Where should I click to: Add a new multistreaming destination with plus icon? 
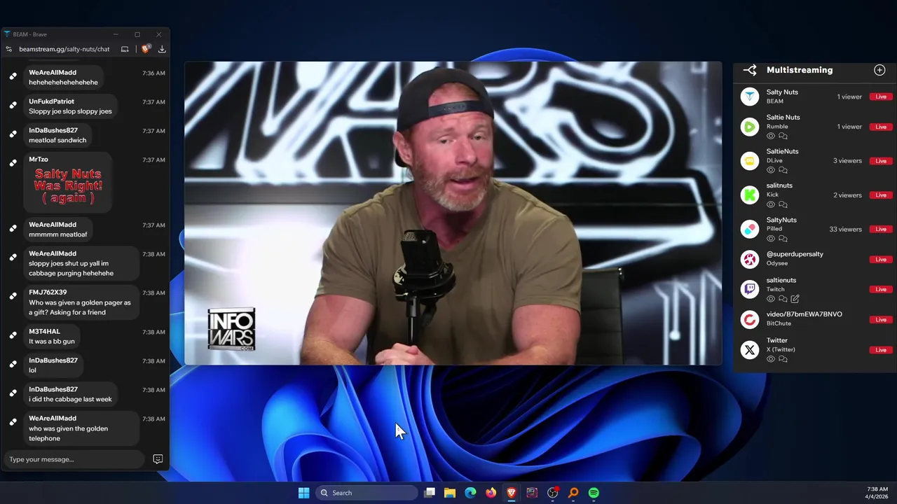coord(879,70)
